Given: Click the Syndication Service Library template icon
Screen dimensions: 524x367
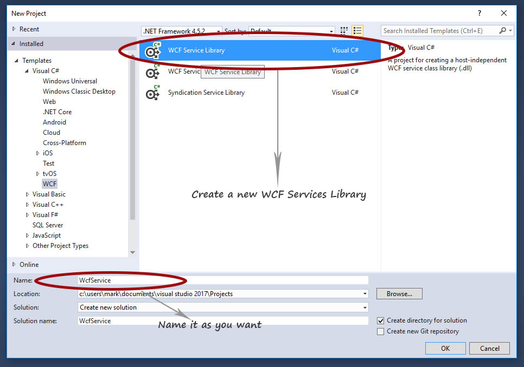Looking at the screenshot, I should (153, 93).
